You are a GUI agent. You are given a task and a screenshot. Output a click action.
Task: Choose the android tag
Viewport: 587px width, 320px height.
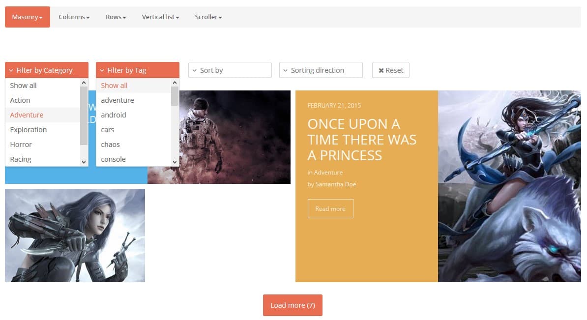(x=134, y=115)
